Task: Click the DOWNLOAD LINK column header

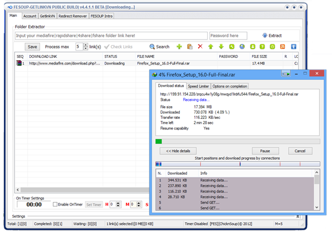Action: (65, 56)
